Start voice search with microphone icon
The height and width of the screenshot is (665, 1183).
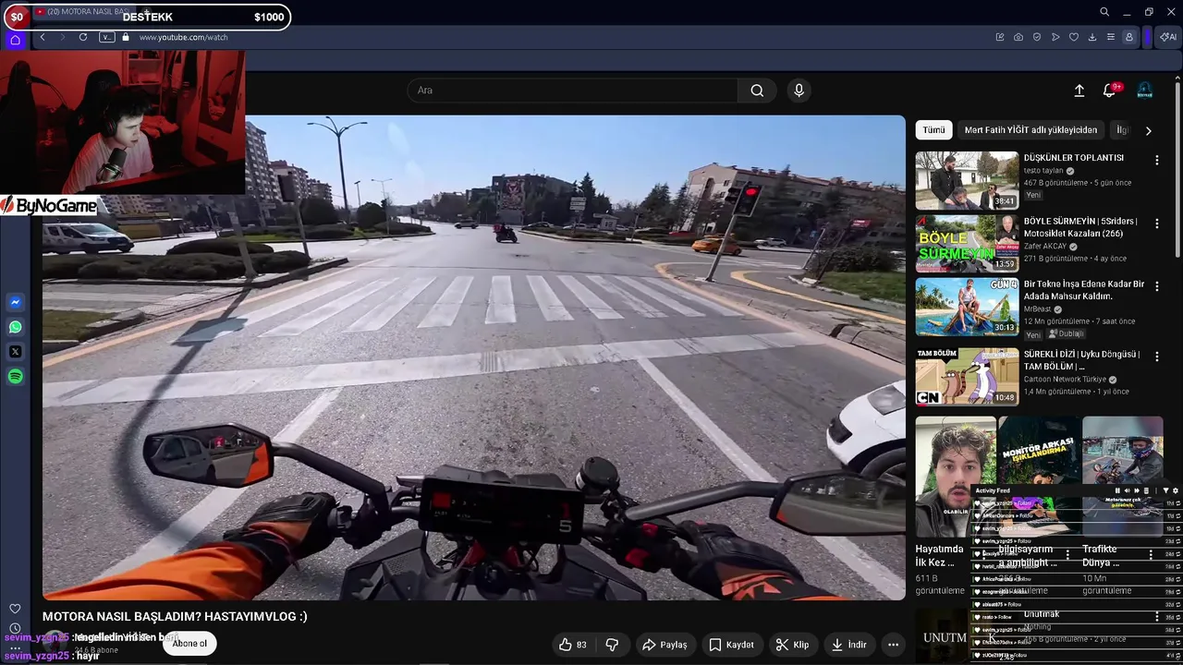[799, 91]
